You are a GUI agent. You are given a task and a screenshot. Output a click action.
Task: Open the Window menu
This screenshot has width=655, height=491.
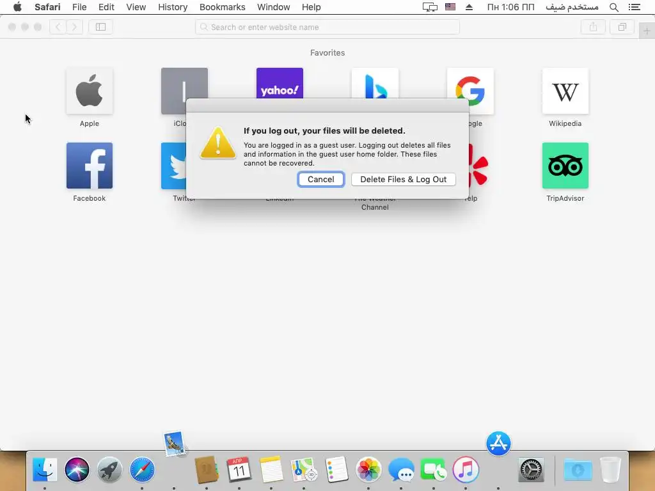tap(273, 7)
